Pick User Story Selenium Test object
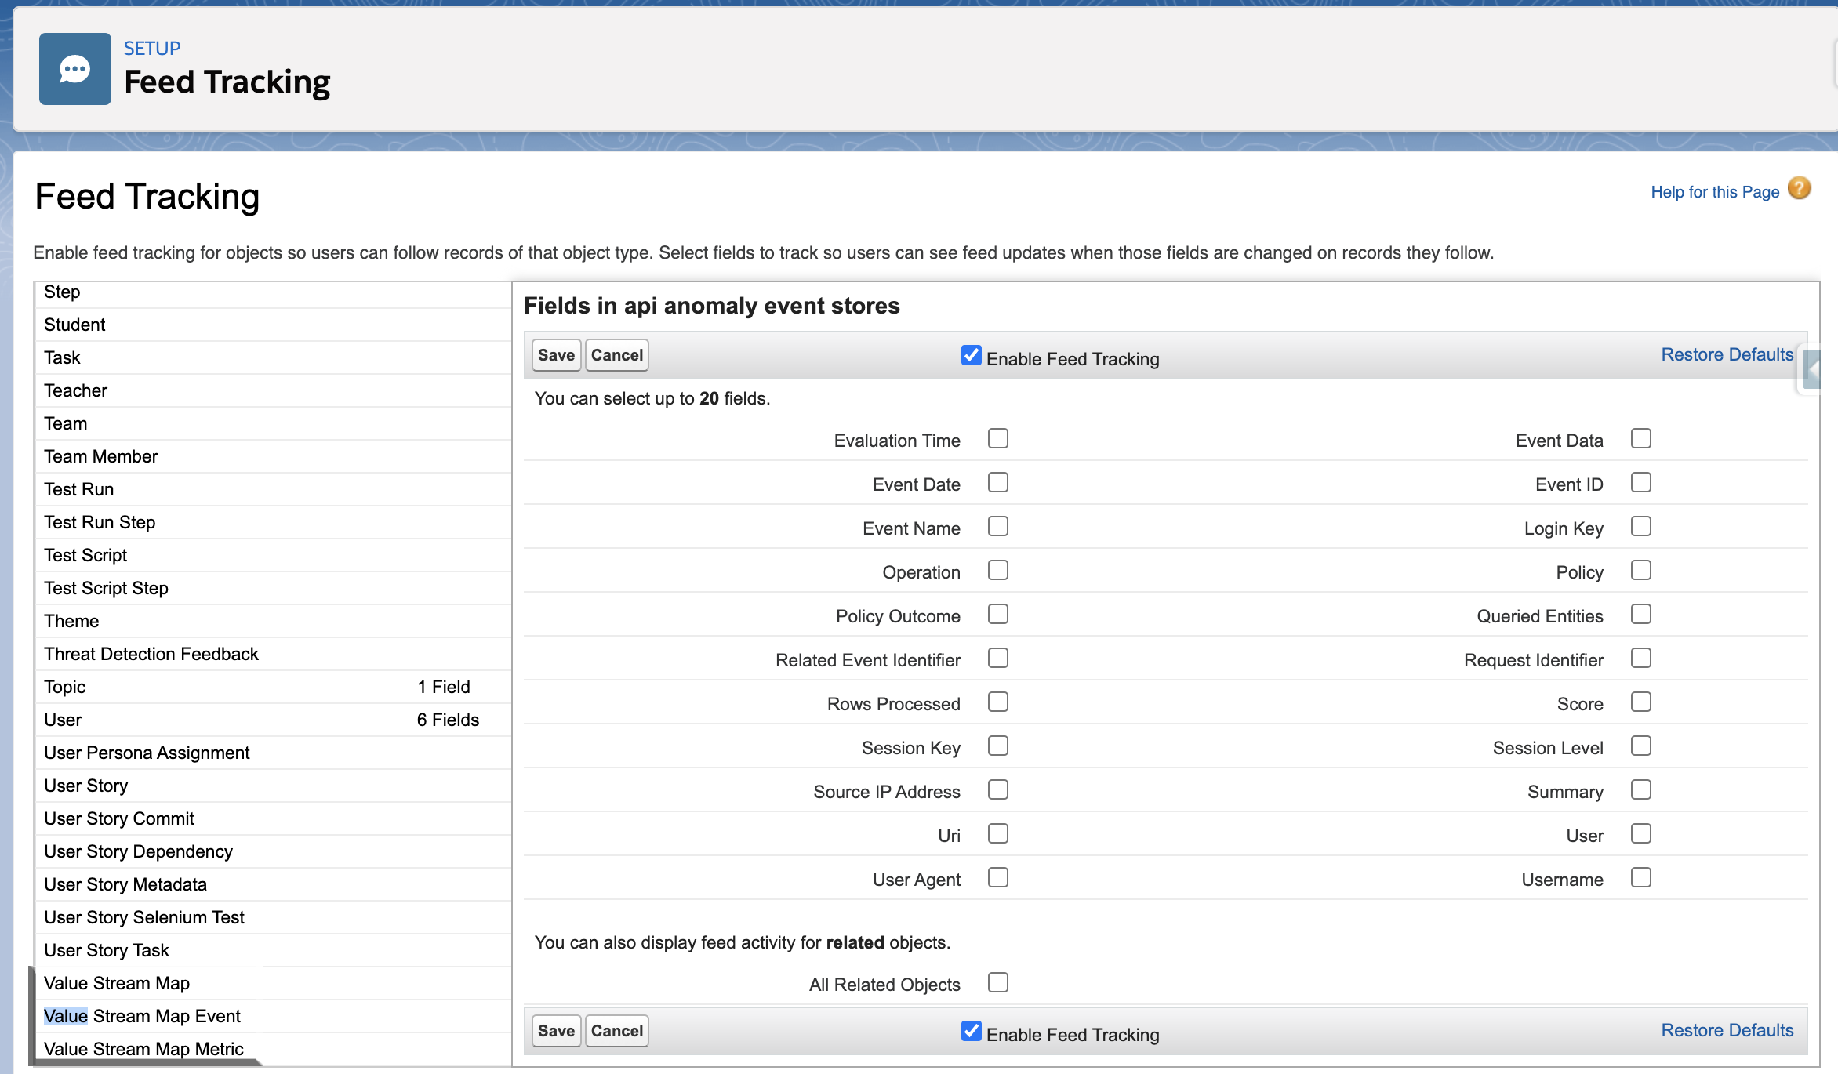Image resolution: width=1838 pixels, height=1074 pixels. pyautogui.click(x=144, y=917)
